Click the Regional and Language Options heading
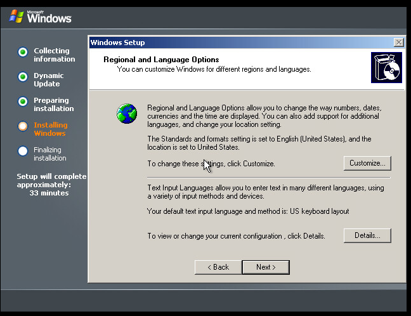The height and width of the screenshot is (316, 411). [161, 60]
